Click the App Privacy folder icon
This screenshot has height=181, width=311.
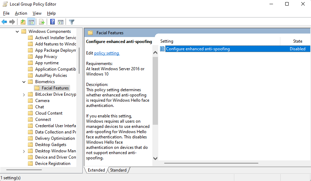point(30,57)
